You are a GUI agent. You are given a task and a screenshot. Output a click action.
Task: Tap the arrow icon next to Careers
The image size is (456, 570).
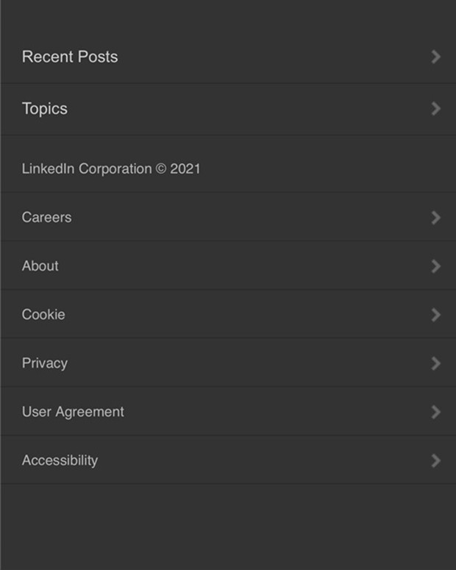coord(435,218)
